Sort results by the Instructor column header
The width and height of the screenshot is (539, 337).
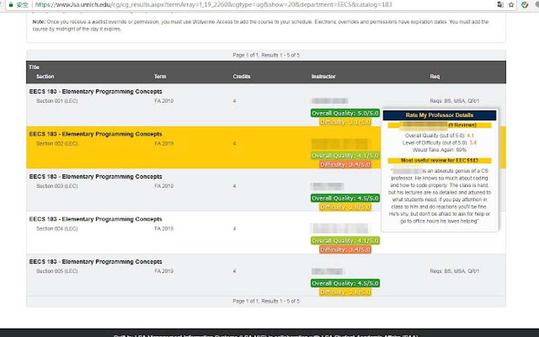coord(324,76)
